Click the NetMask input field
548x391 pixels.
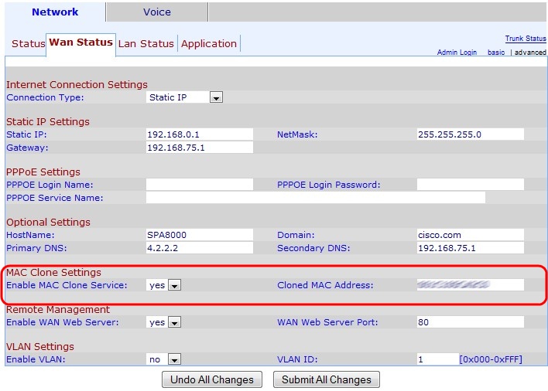click(x=471, y=134)
